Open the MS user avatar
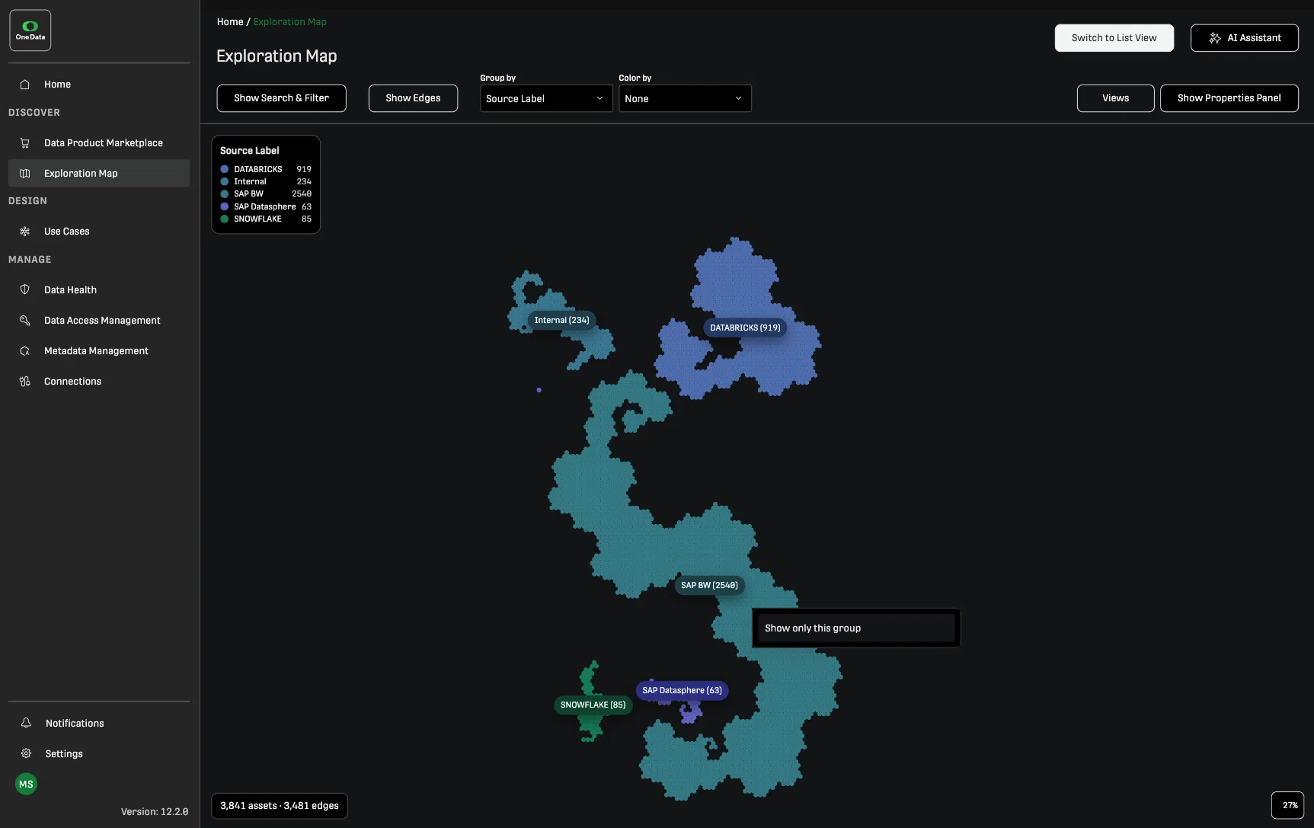1314x828 pixels. click(x=27, y=784)
